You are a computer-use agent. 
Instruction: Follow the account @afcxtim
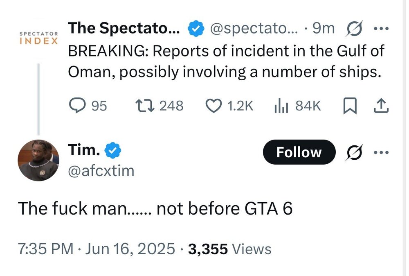click(x=299, y=152)
